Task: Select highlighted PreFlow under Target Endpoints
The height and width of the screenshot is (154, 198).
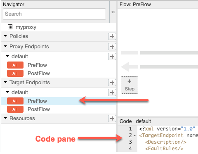Action: coord(37,101)
